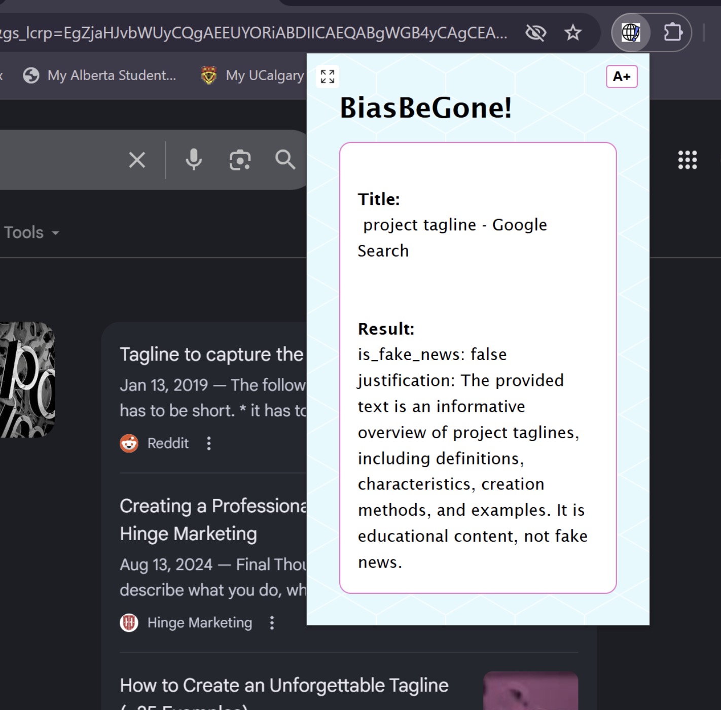Image resolution: width=721 pixels, height=710 pixels.
Task: Click the thumbnail image beside Reddit result
Action: [x=27, y=380]
